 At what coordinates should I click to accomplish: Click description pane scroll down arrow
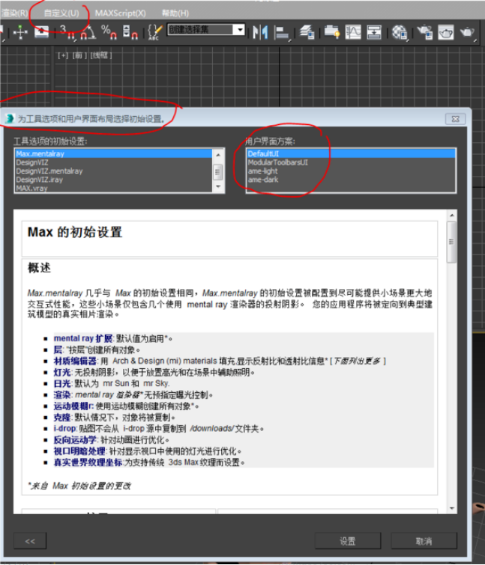point(452,508)
